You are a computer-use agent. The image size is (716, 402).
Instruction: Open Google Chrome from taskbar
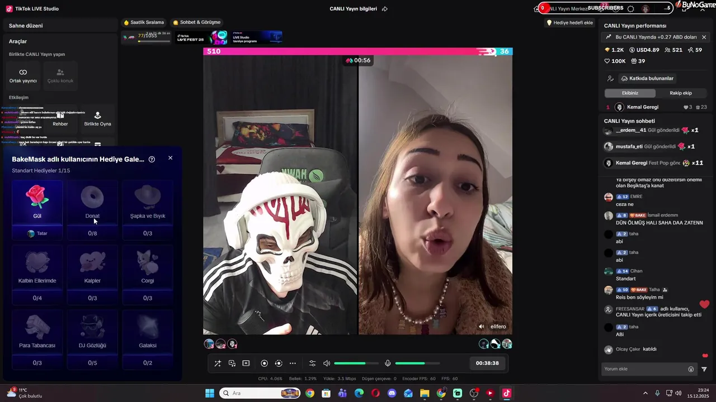pos(310,393)
